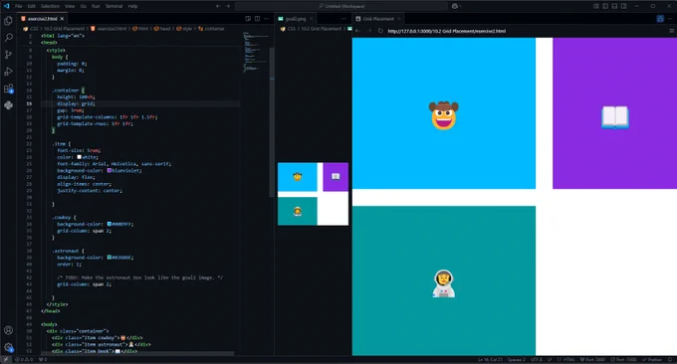Open the Run and Debug view
677x364 pixels.
(8, 72)
